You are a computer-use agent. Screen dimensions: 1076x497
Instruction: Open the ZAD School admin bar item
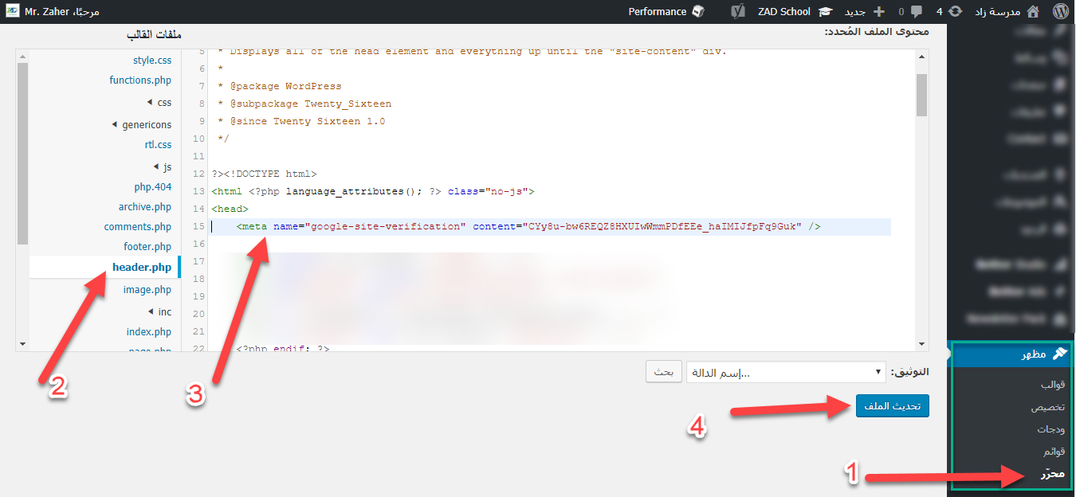(x=794, y=11)
